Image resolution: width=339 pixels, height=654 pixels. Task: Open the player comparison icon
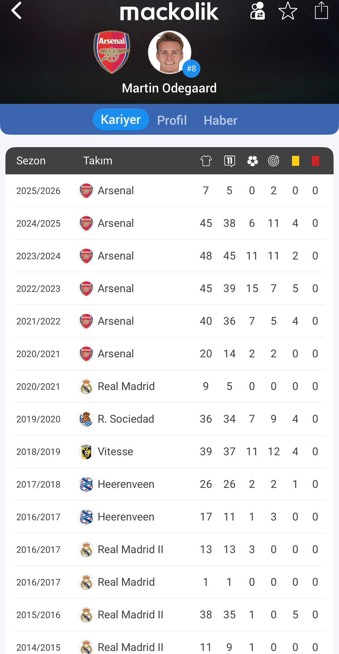coord(257,11)
